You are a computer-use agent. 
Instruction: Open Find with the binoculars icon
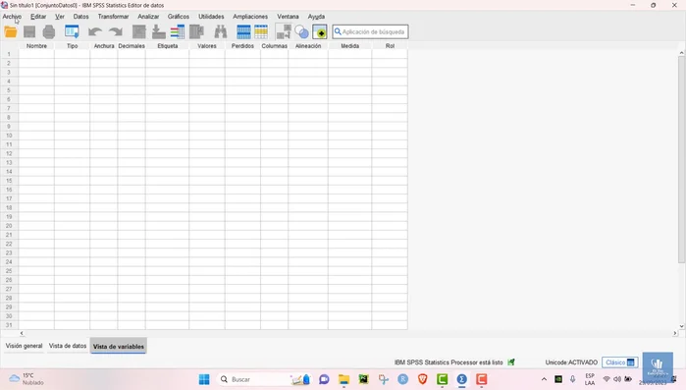[x=221, y=32]
